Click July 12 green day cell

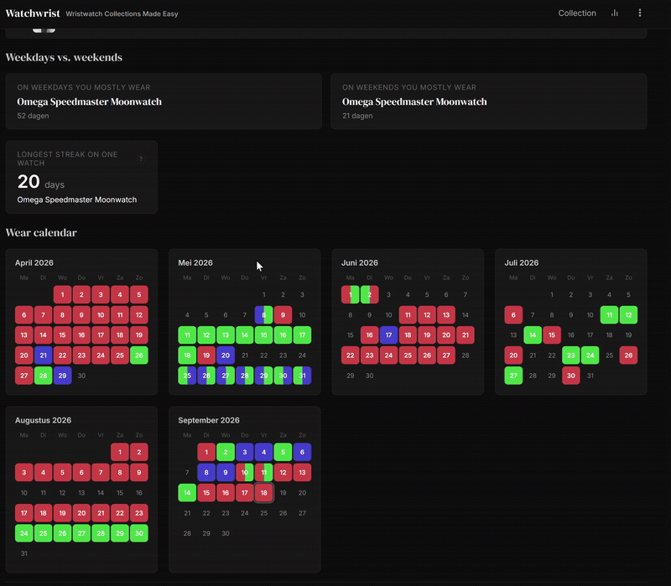tap(628, 315)
